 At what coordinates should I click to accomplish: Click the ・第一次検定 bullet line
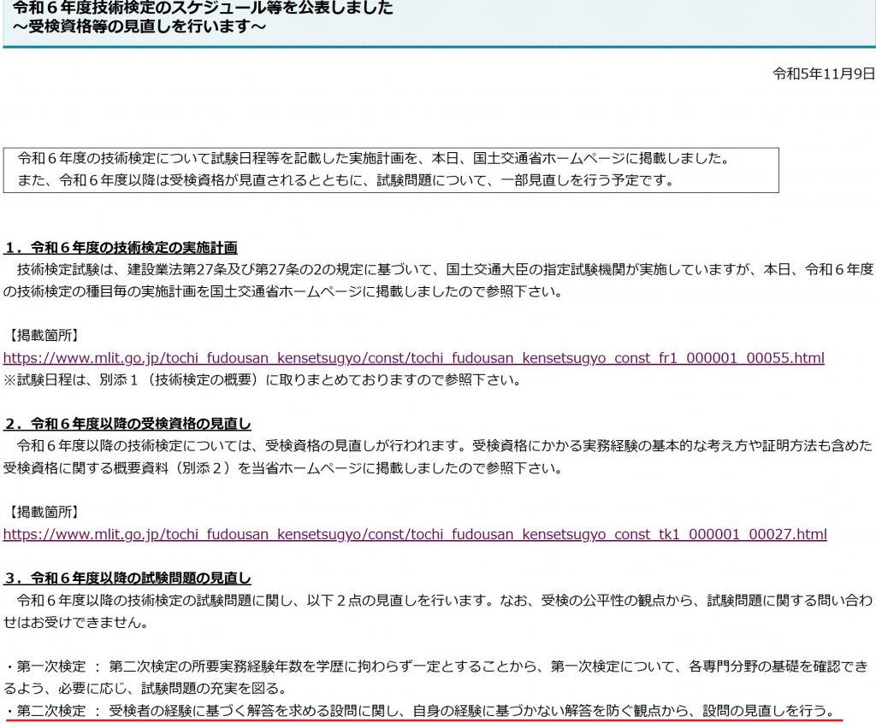[437, 666]
